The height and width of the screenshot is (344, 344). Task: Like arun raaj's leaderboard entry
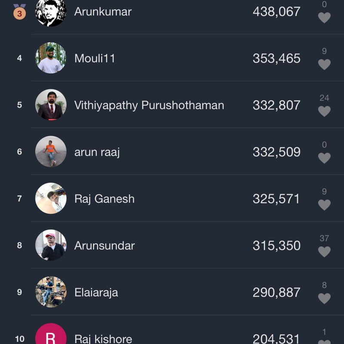pyautogui.click(x=324, y=158)
